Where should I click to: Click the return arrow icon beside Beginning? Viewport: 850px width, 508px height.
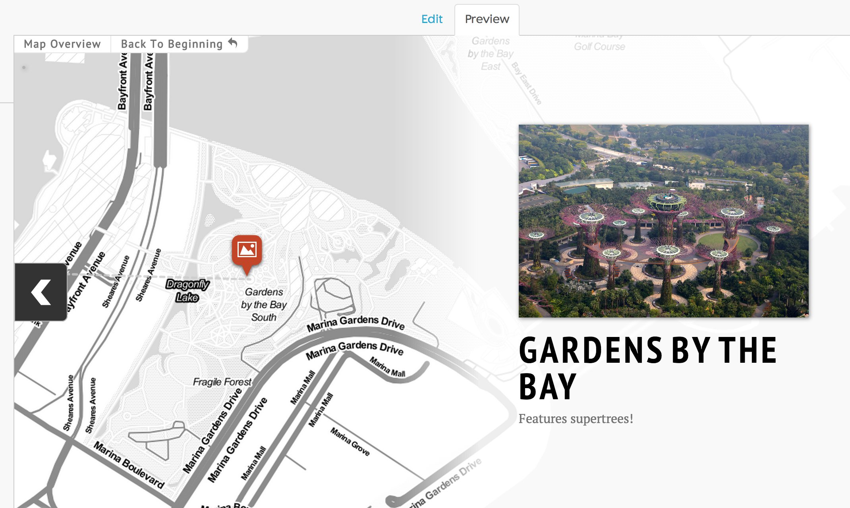click(x=233, y=43)
